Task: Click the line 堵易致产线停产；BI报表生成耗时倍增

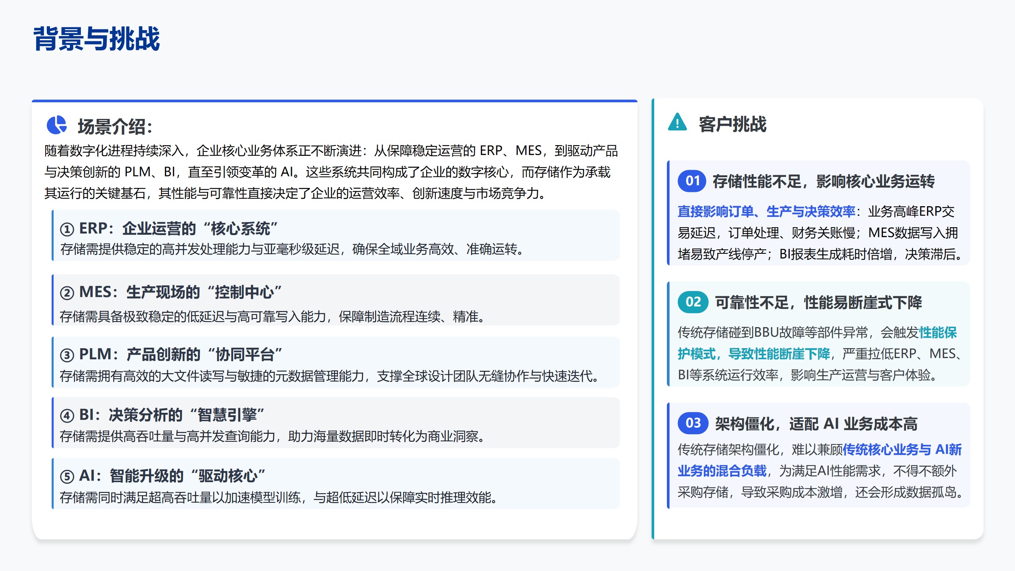Action: (x=820, y=254)
